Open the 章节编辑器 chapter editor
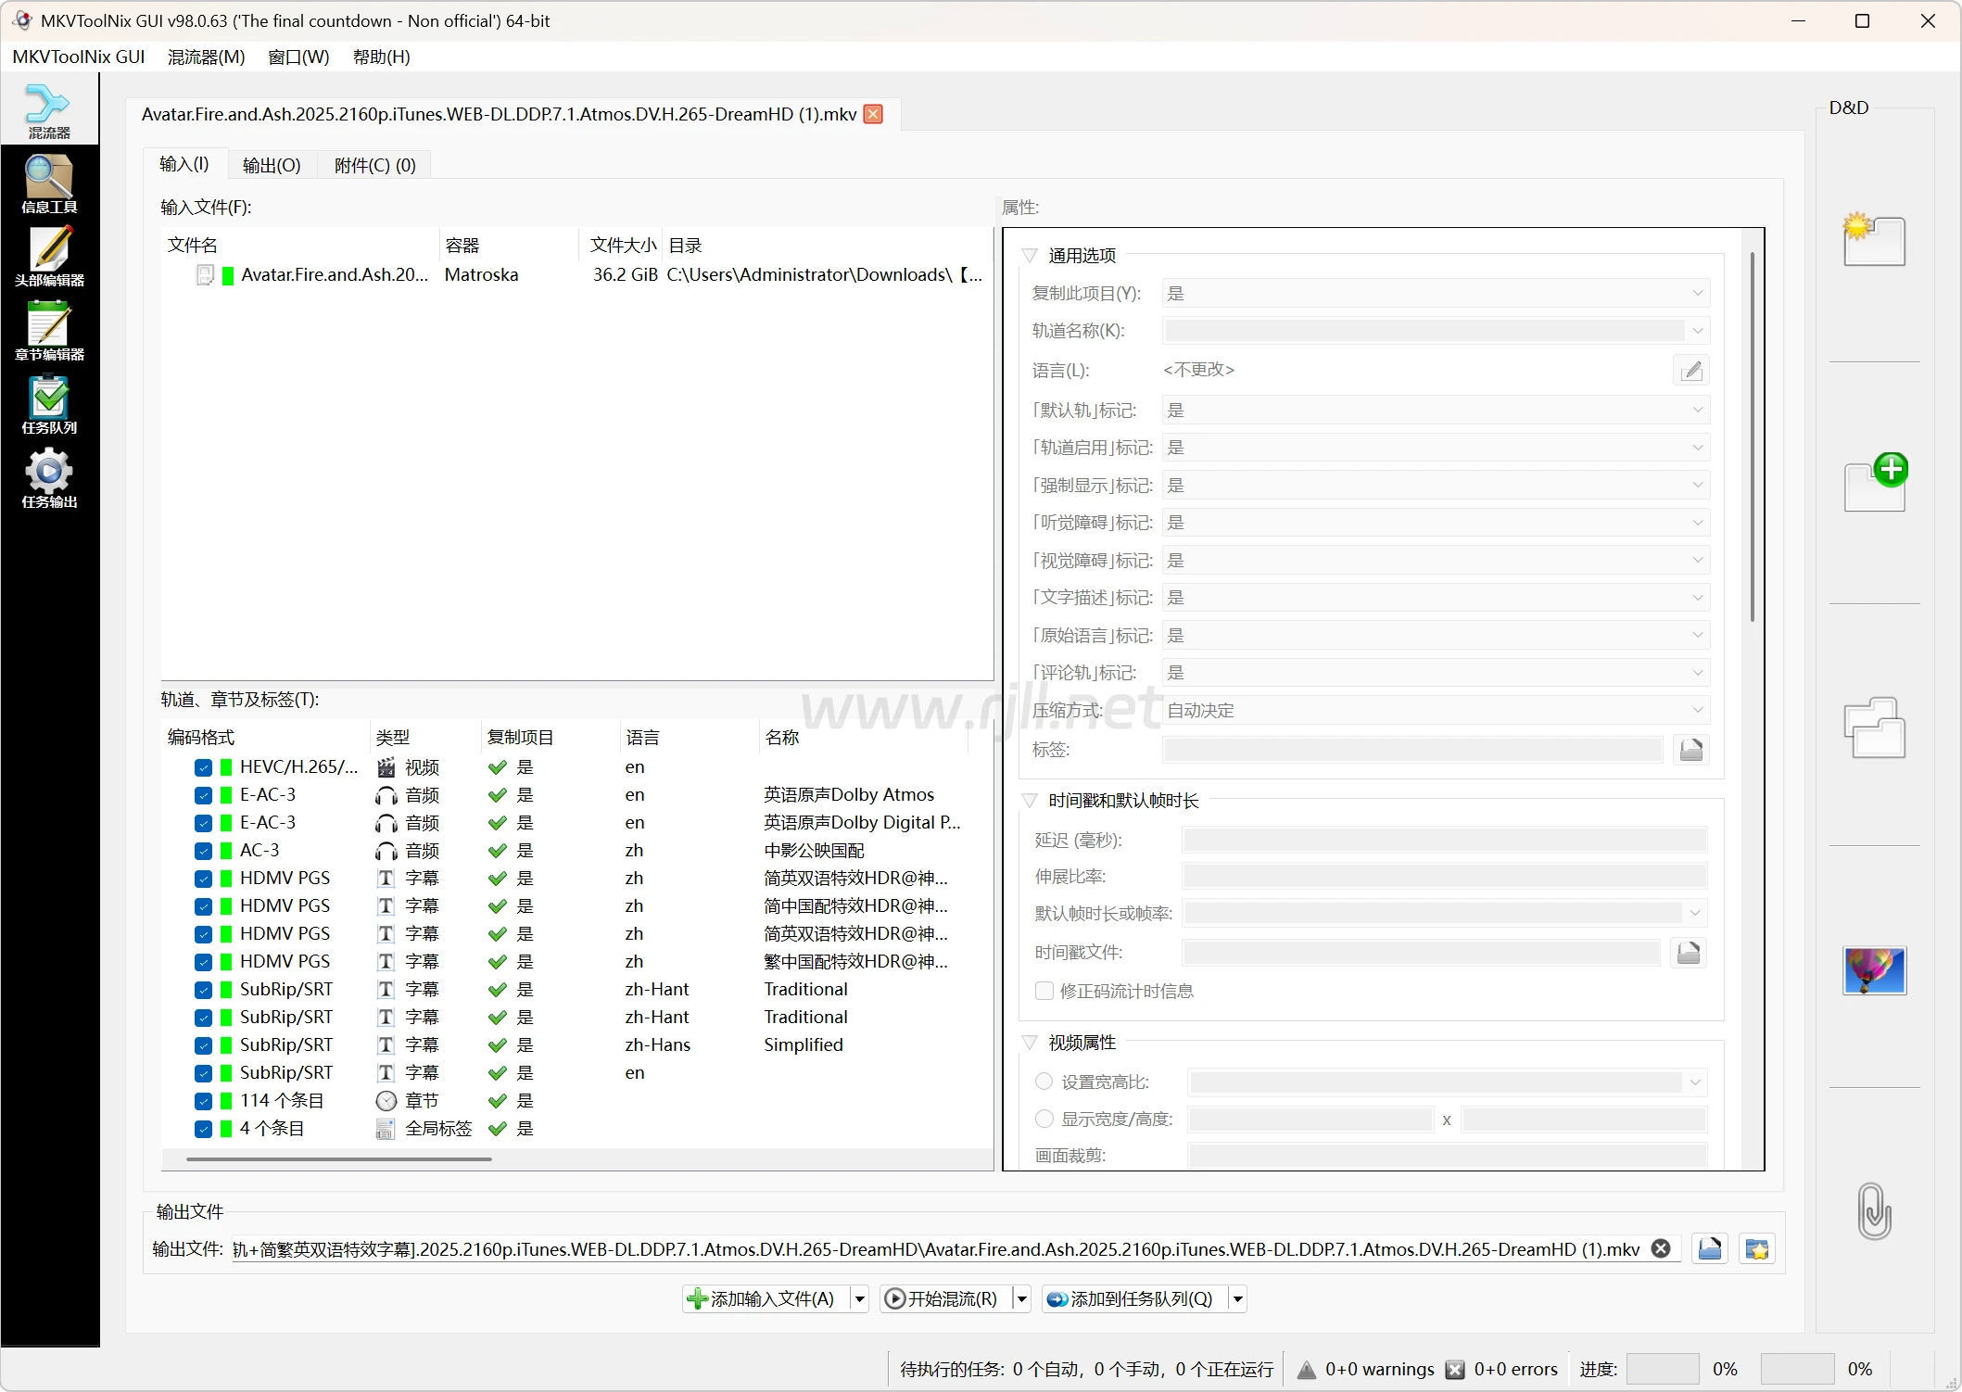 click(x=49, y=331)
